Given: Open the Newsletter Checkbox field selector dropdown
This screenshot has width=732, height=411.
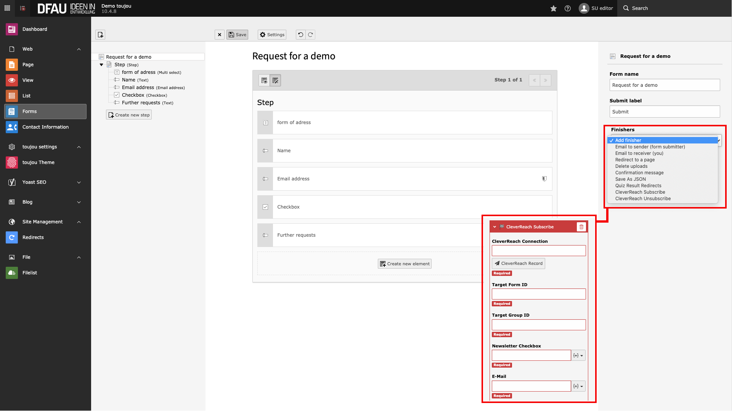Looking at the screenshot, I should [578, 355].
